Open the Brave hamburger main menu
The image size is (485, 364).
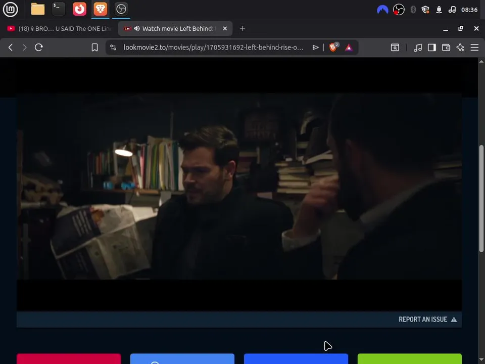474,48
